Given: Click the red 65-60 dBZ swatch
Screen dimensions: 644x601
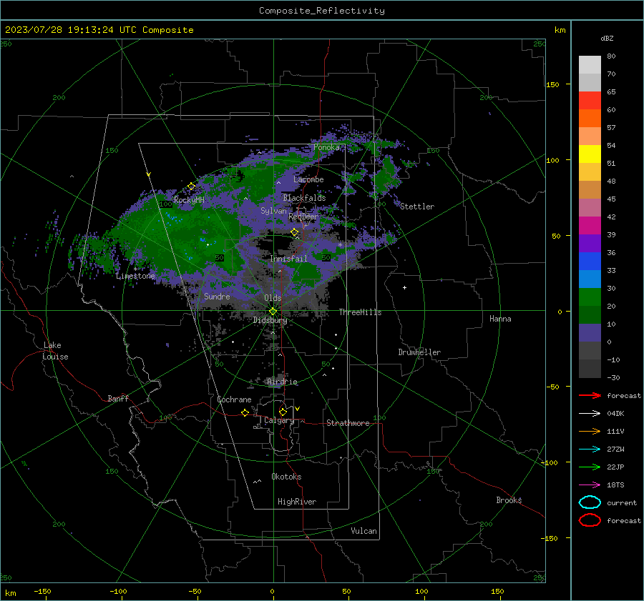Looking at the screenshot, I should 590,100.
